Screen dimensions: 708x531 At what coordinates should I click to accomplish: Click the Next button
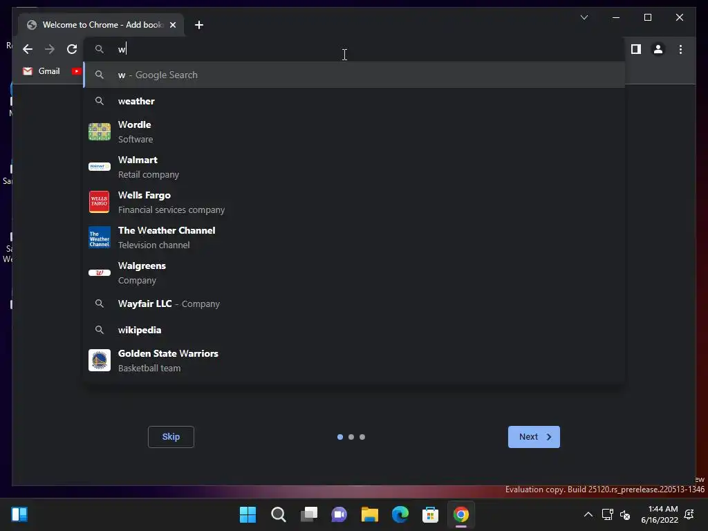534,437
